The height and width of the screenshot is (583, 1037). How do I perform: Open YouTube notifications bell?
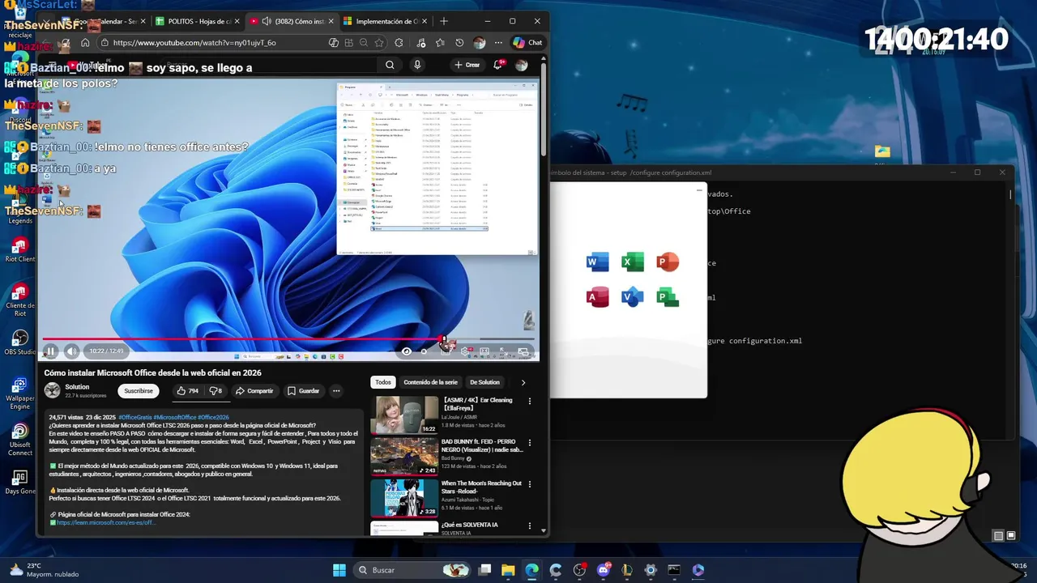click(x=498, y=65)
